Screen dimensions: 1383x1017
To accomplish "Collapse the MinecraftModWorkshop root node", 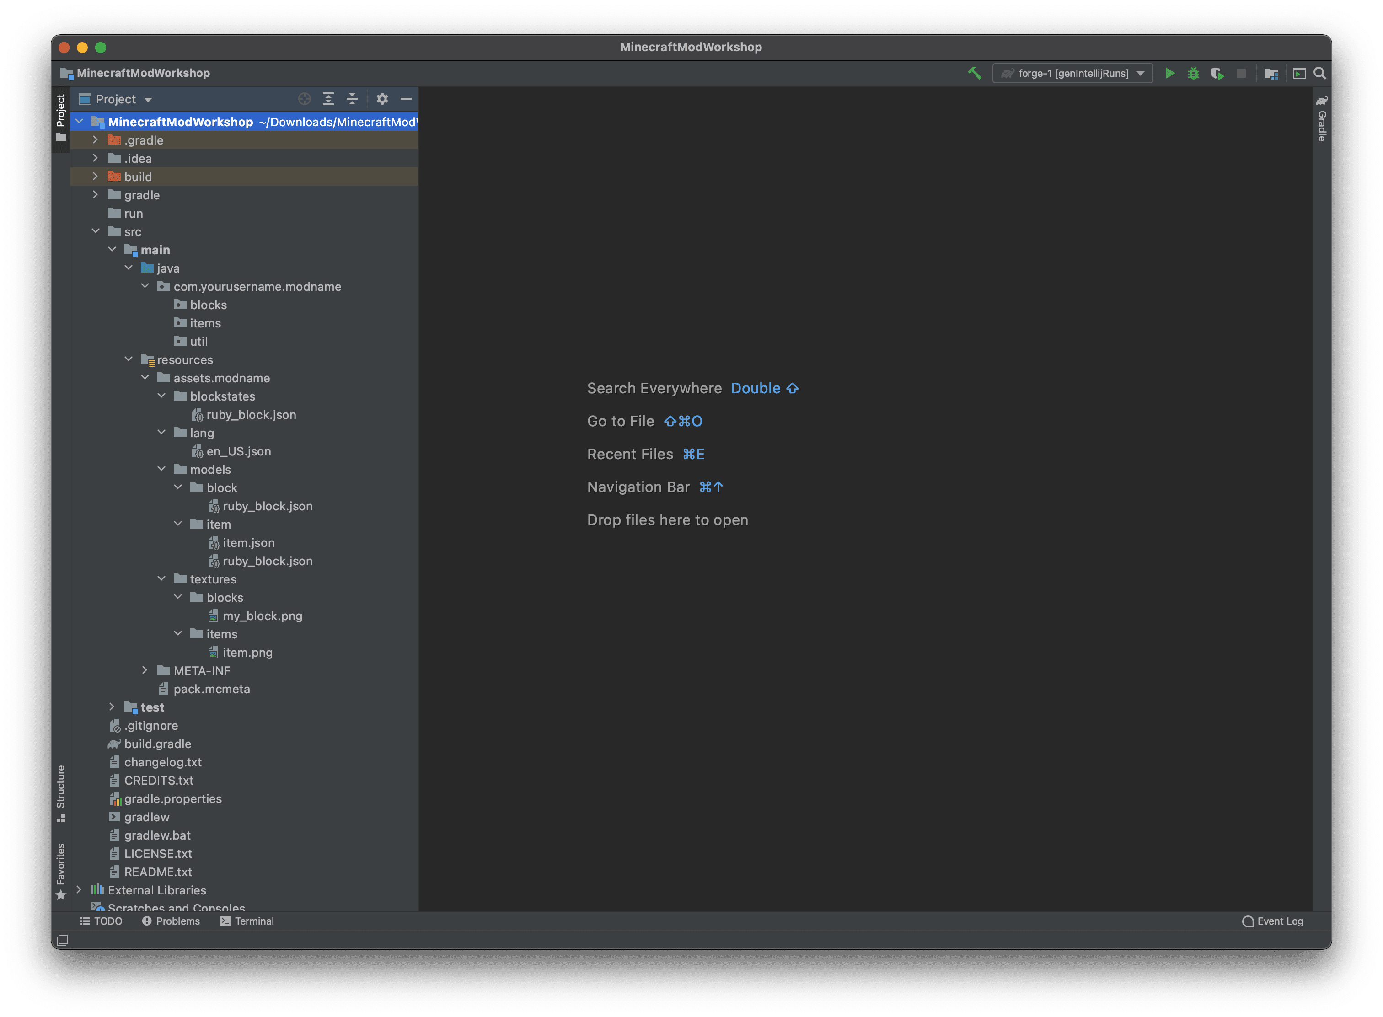I will tap(80, 122).
